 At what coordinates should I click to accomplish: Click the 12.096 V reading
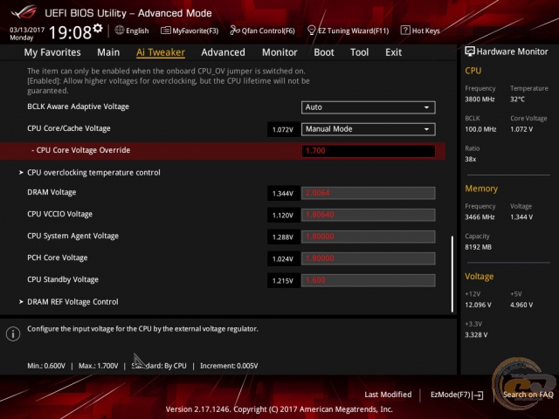click(x=478, y=305)
